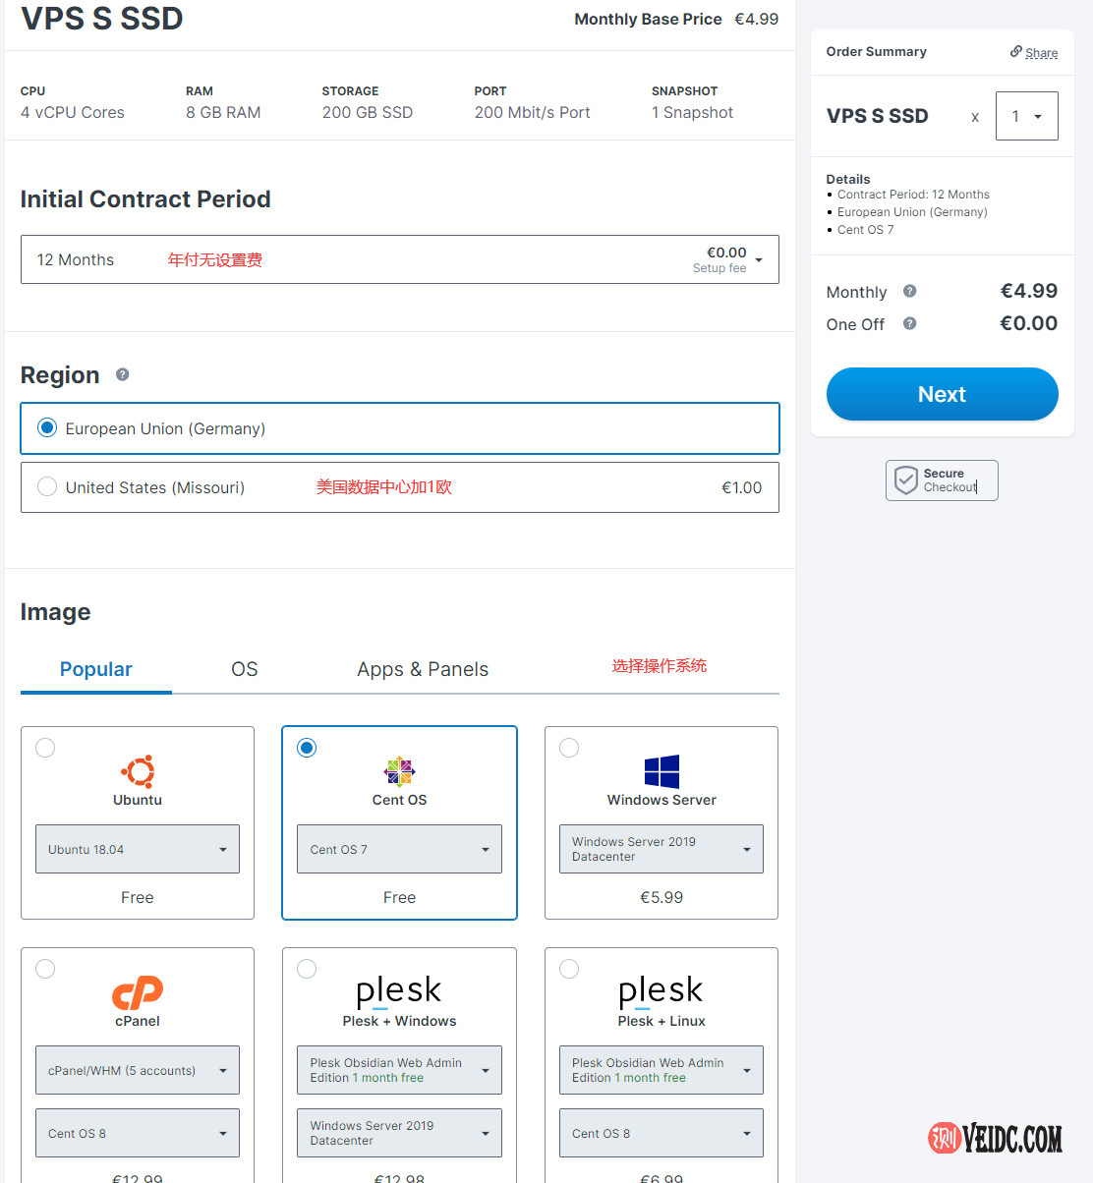Open Cent OS 8 dropdown under Plesk + Linux
Image resolution: width=1093 pixels, height=1183 pixels.
coord(662,1133)
